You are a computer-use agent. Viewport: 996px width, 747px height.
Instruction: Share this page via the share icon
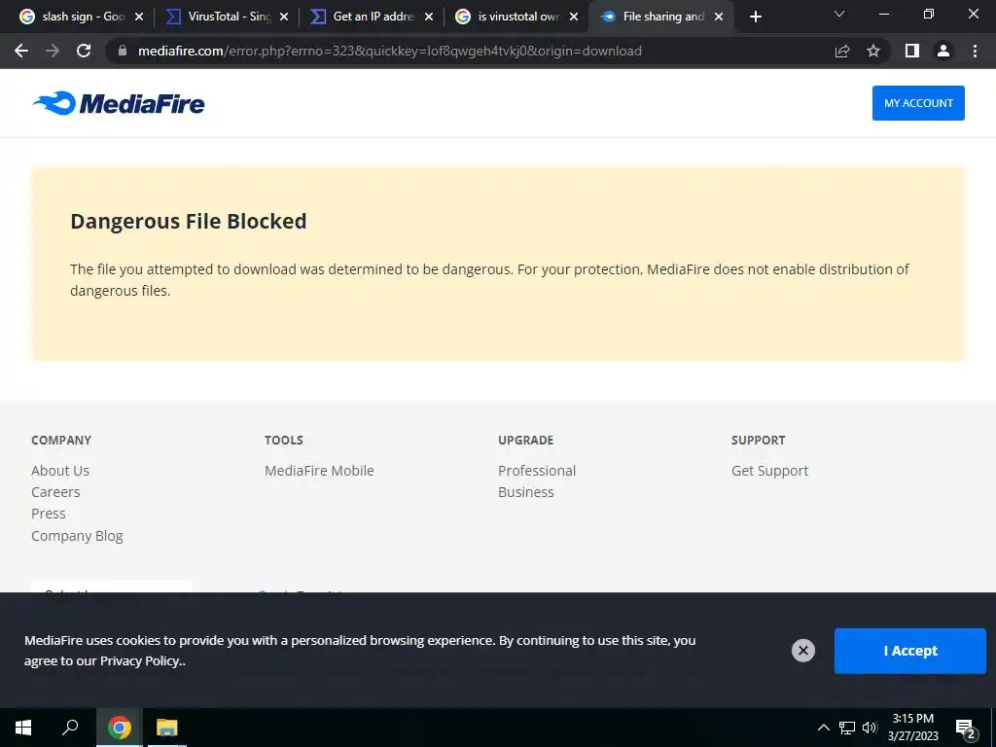[842, 51]
